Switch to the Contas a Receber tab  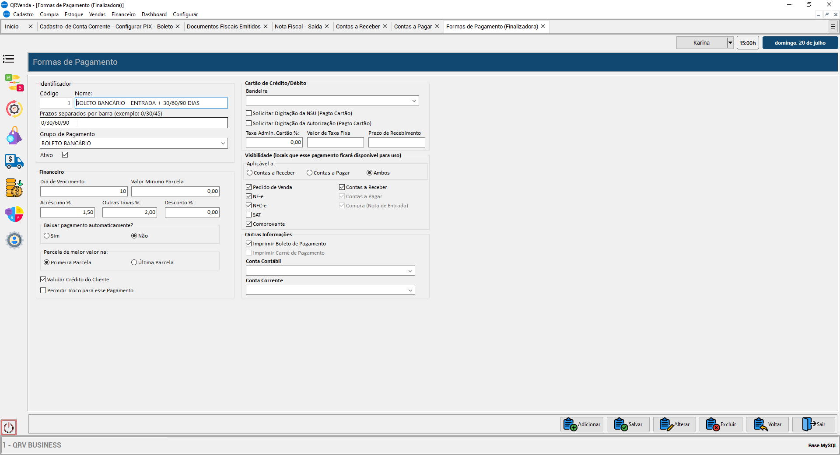click(x=357, y=27)
